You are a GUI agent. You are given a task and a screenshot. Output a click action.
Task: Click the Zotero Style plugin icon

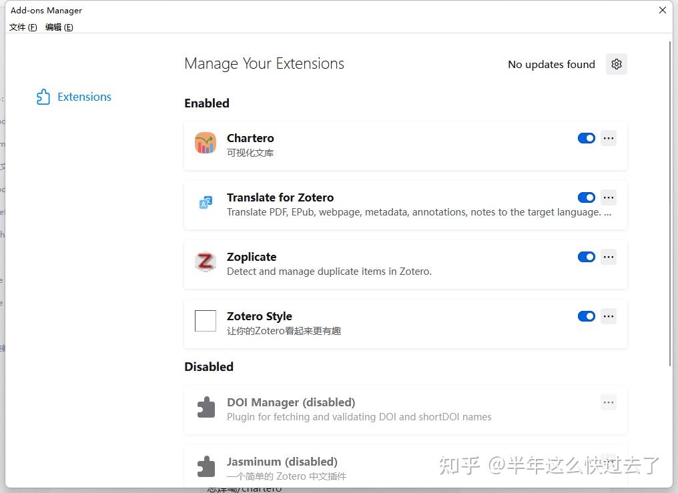(x=205, y=321)
